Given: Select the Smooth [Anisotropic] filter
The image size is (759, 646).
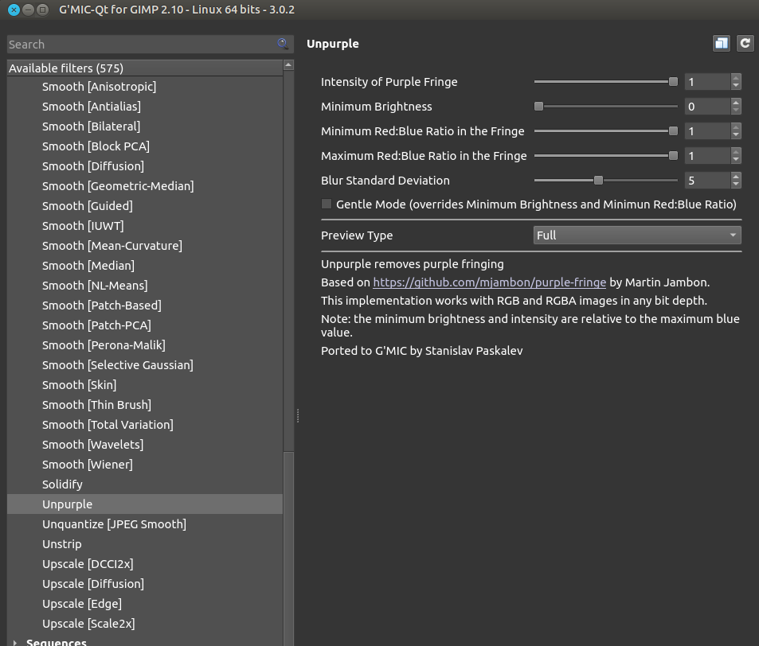Looking at the screenshot, I should pos(145,87).
